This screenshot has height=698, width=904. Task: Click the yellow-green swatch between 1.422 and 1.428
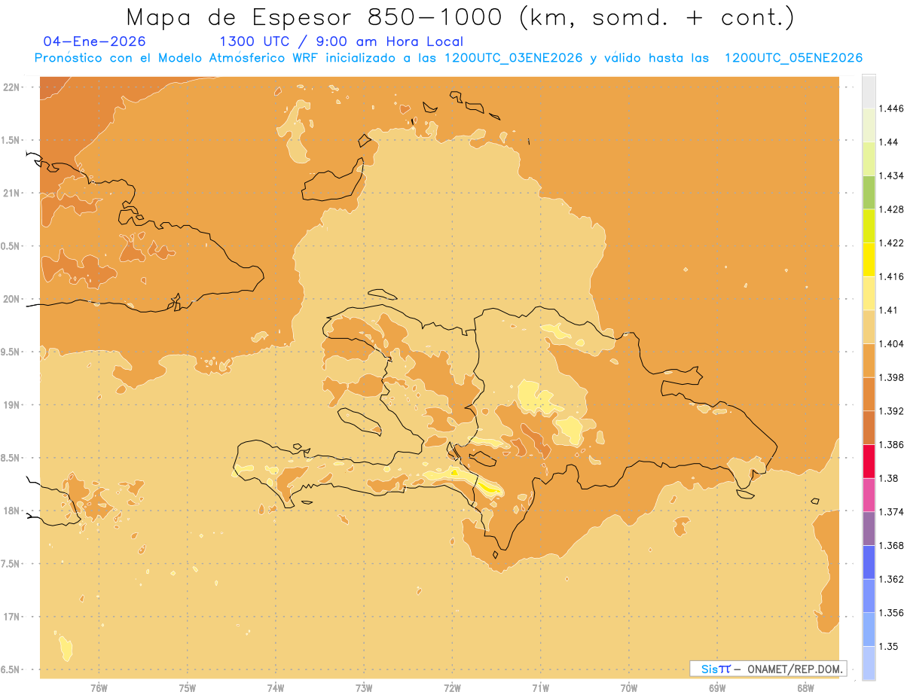869,226
